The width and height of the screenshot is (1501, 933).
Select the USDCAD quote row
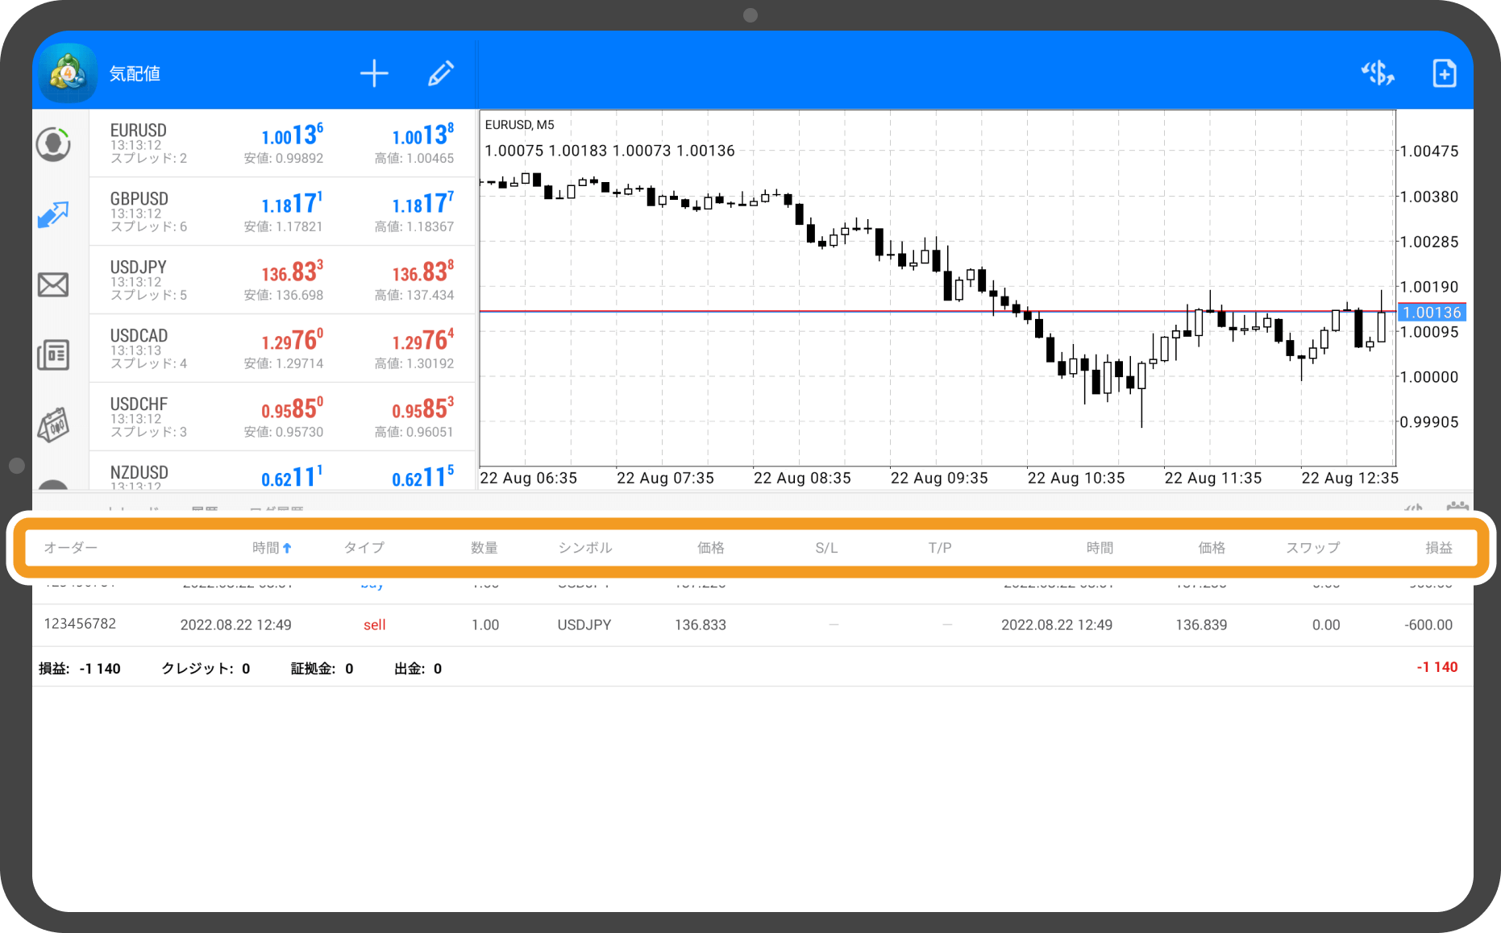coord(282,349)
